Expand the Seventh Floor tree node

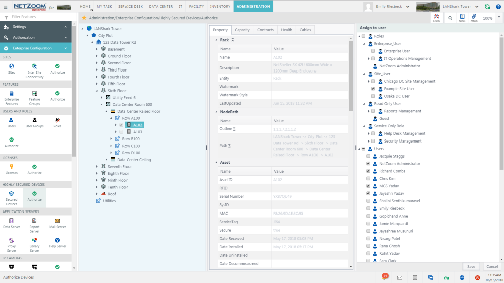tap(97, 166)
